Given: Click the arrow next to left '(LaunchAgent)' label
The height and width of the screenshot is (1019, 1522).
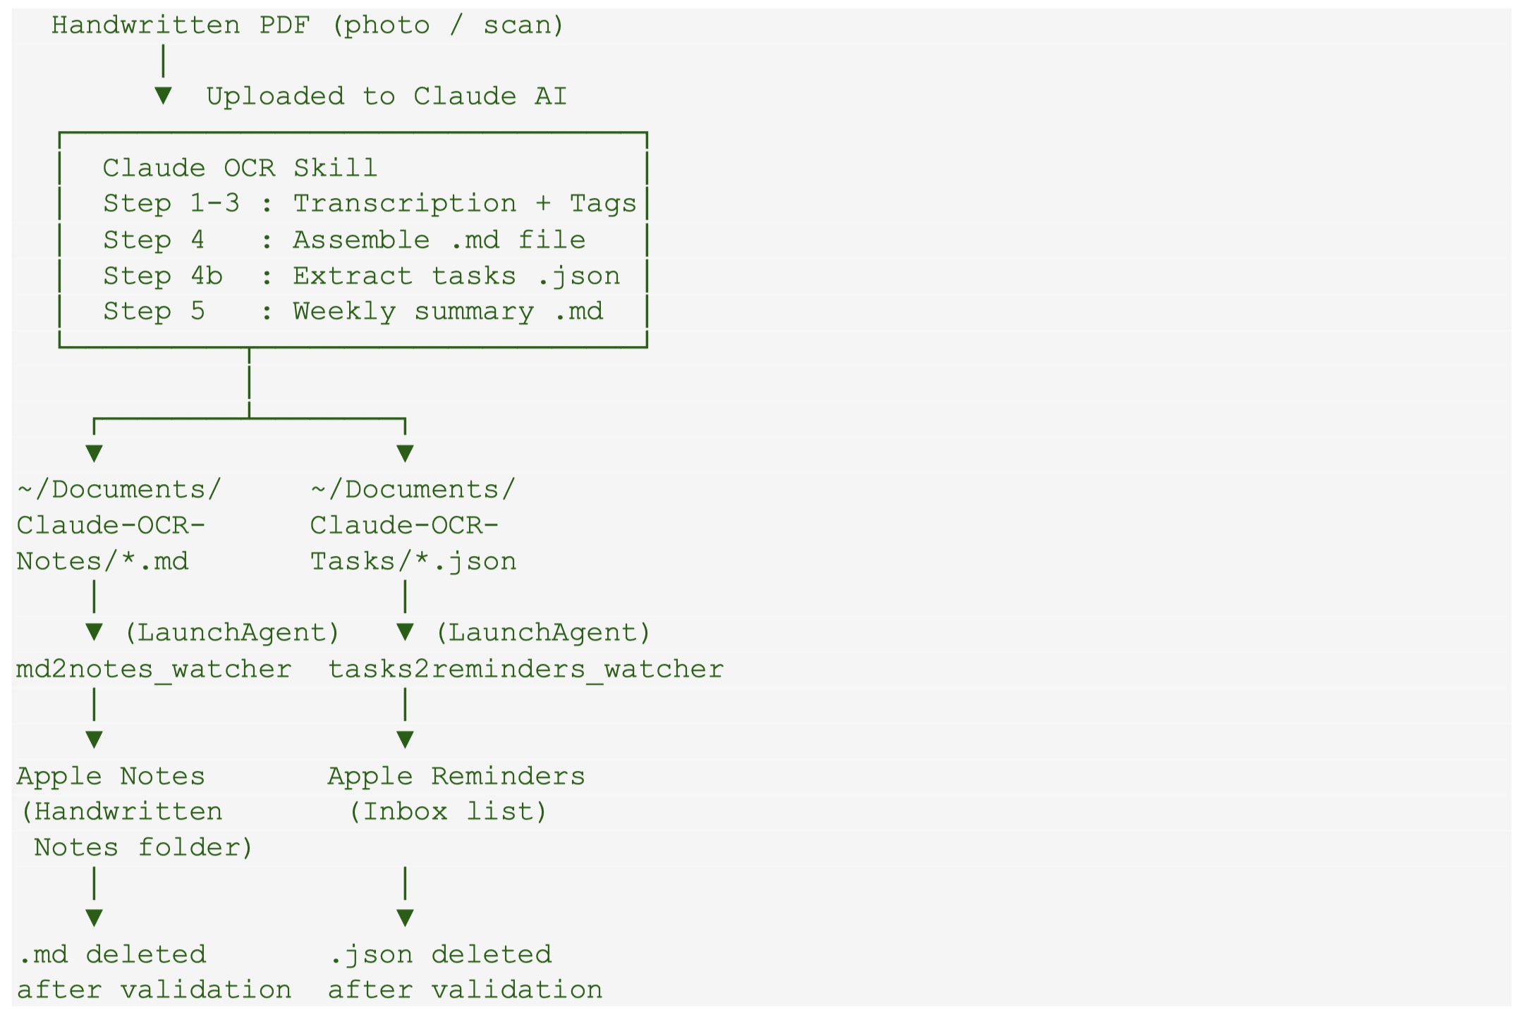Looking at the screenshot, I should 94,631.
